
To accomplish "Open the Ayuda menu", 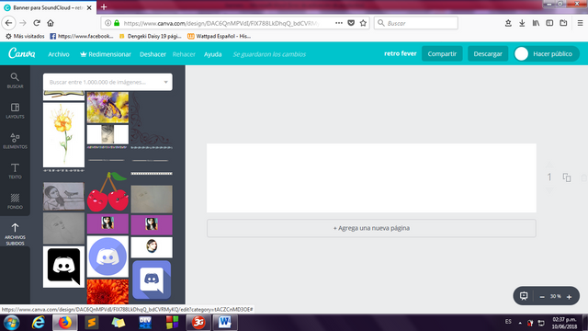I will point(212,54).
